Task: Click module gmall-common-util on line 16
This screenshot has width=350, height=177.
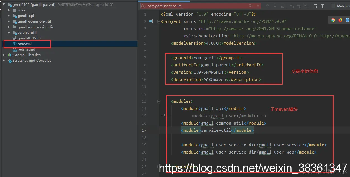Action: pyautogui.click(x=222, y=123)
